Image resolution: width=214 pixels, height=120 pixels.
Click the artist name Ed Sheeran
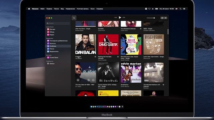click(102, 88)
